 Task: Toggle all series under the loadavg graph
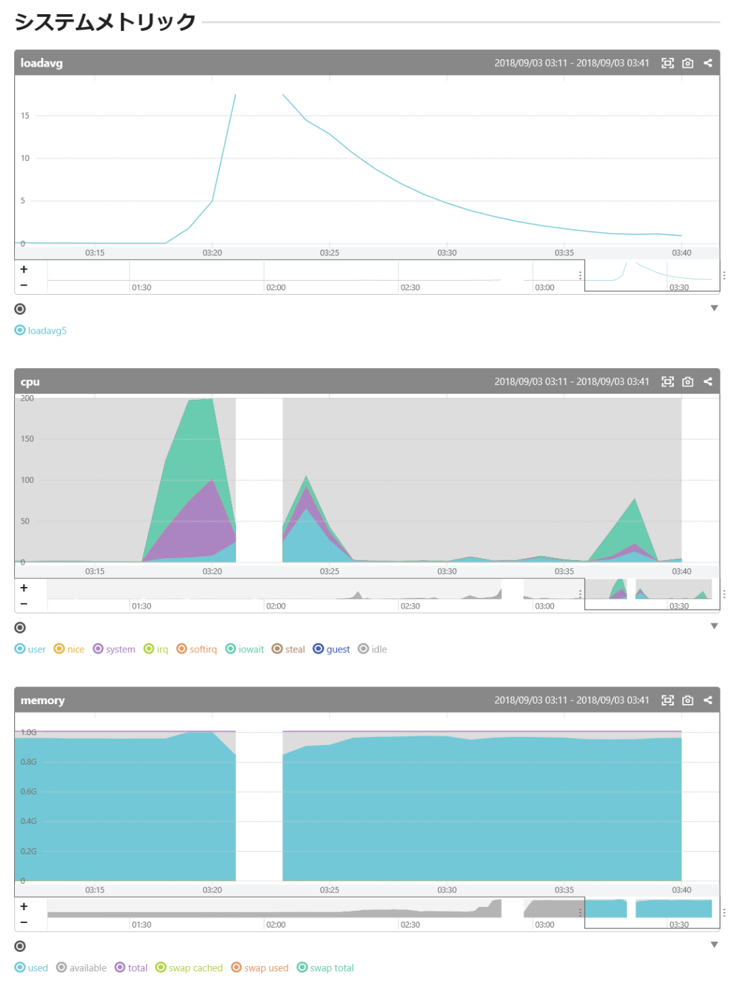tap(20, 309)
